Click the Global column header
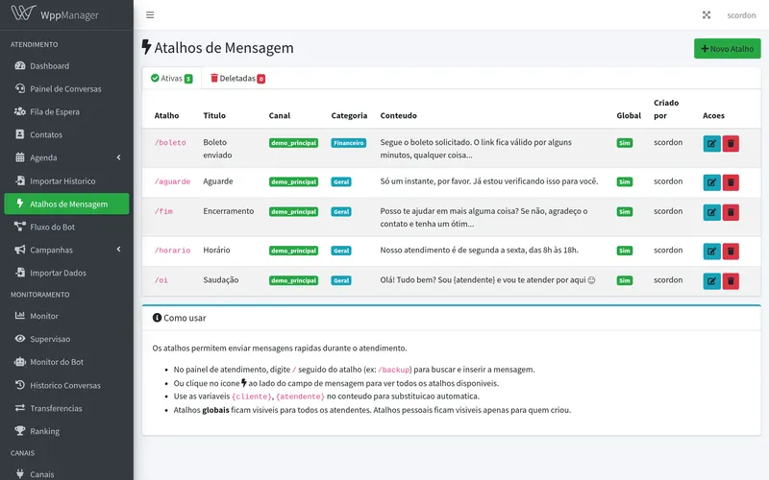The width and height of the screenshot is (769, 480). tap(629, 115)
